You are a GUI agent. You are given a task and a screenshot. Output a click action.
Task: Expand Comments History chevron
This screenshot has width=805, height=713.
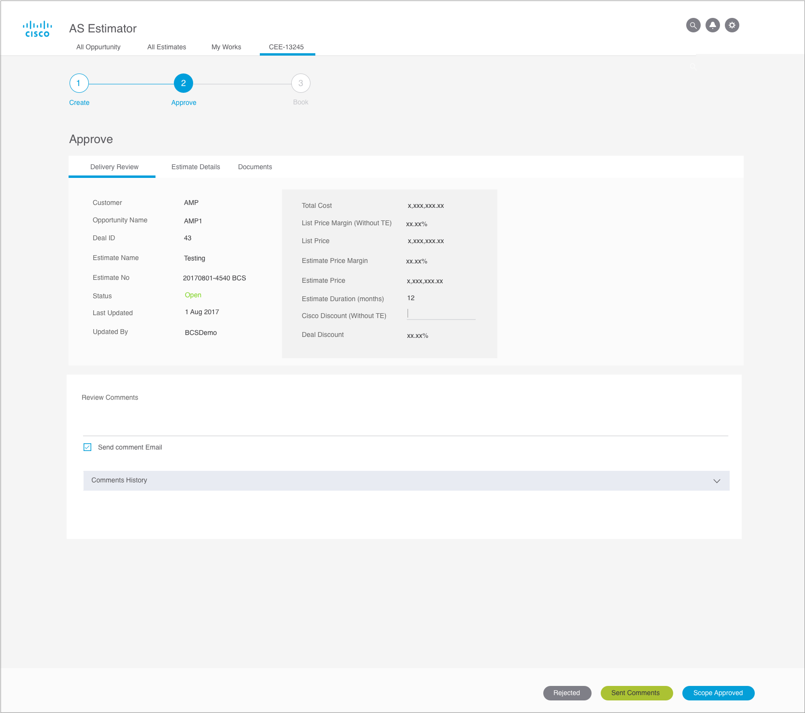pyautogui.click(x=717, y=481)
